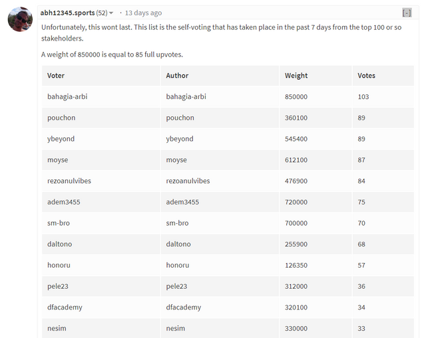This screenshot has width=426, height=338.
Task: Click pele23 in the Author column
Action: (176, 286)
